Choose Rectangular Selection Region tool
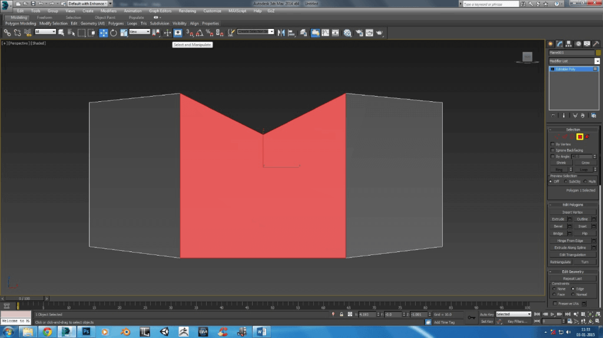The image size is (603, 338). pyautogui.click(x=81, y=33)
